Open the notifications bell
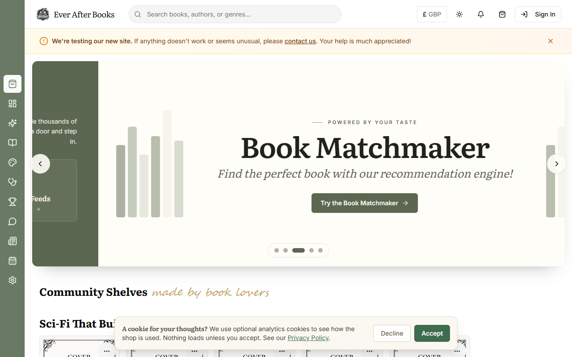572x357 pixels. click(x=481, y=14)
